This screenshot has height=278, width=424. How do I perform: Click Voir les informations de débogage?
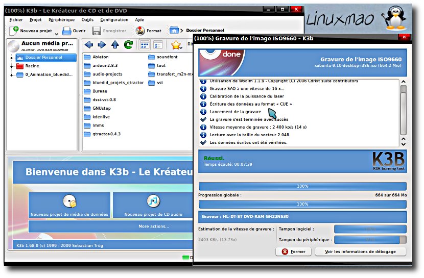click(360, 251)
